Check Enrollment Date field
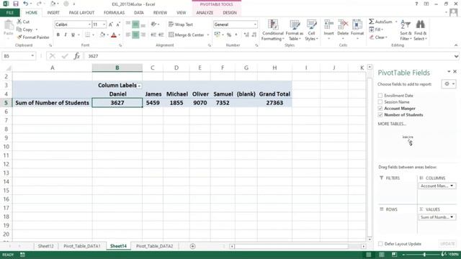 [380, 96]
